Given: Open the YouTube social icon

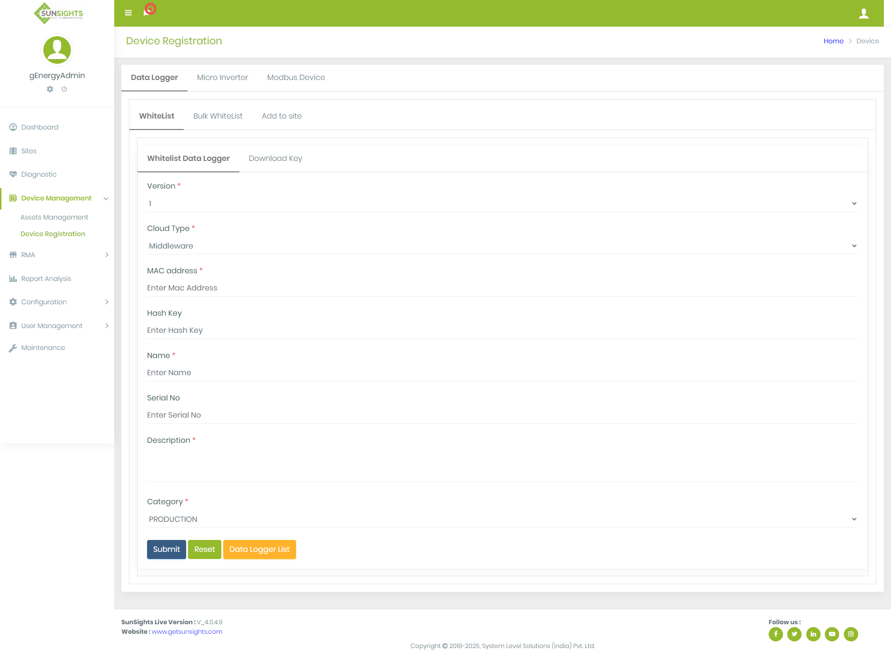Looking at the screenshot, I should click(832, 634).
